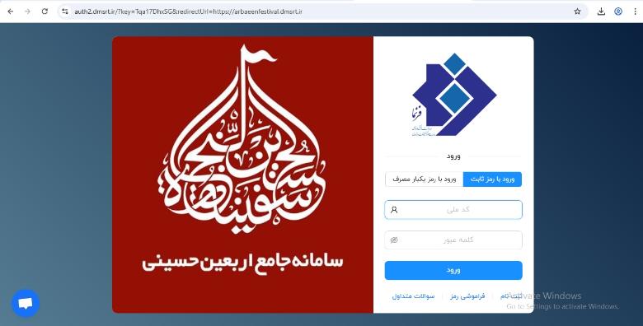643x326 pixels.
Task: Go forward with the browser forward arrow
Action: [27, 12]
